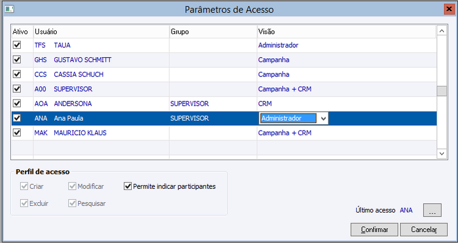Screen dimensions: 458x243
Task: Select user CASSIA SCHUCH
Action: [224, 74]
